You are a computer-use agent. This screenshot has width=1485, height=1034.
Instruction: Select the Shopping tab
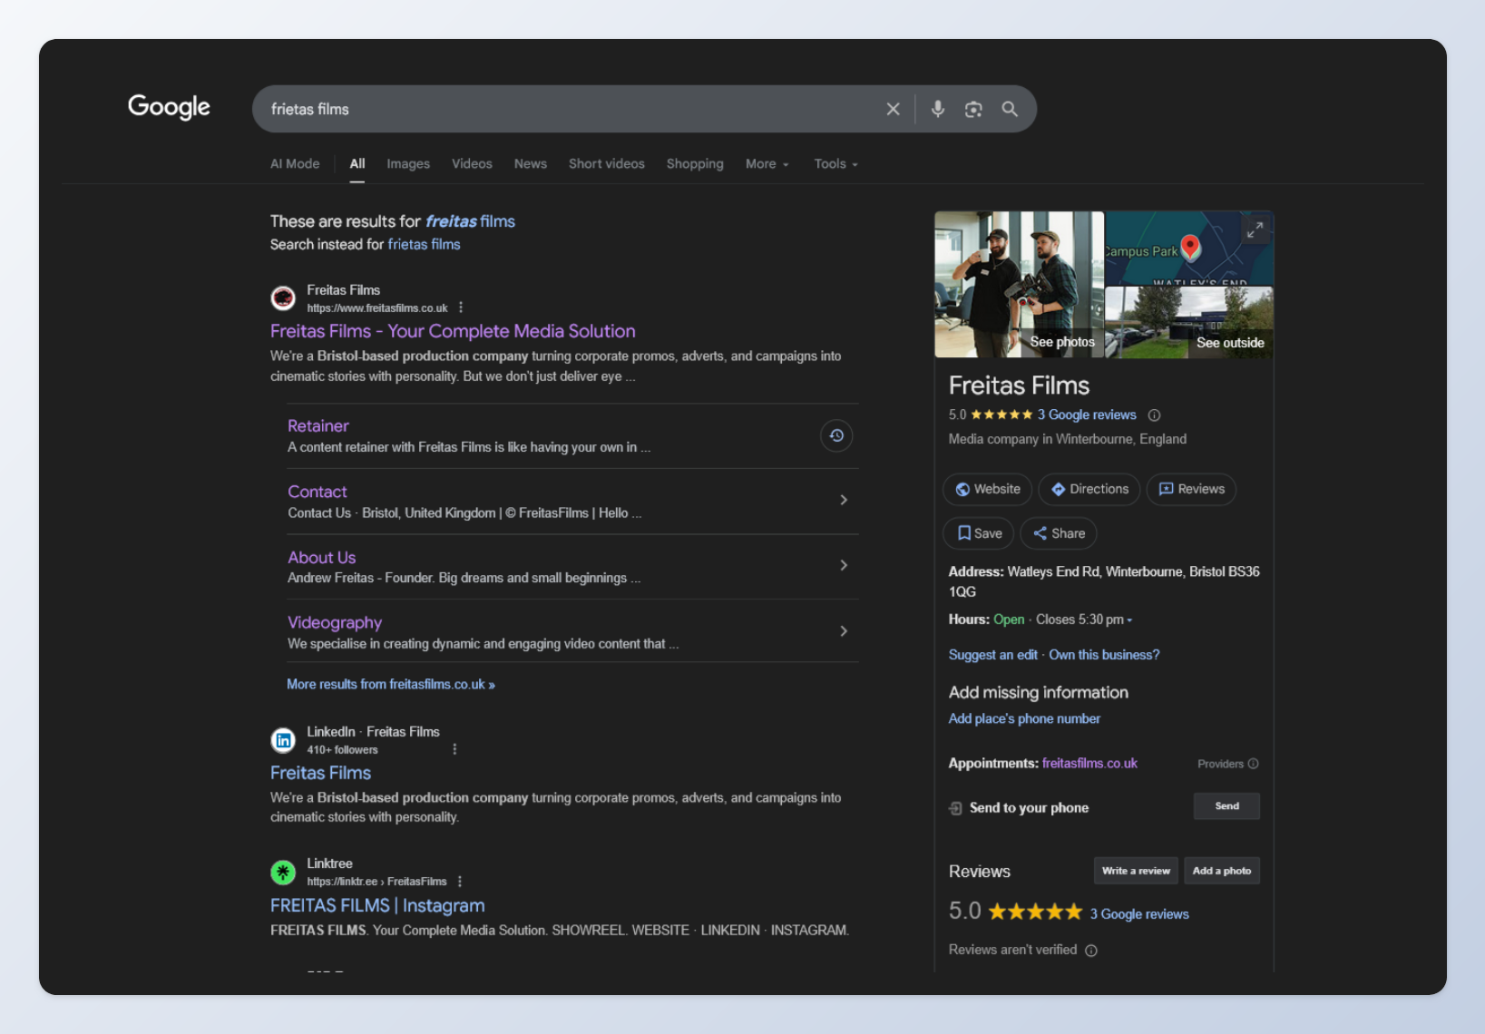click(695, 164)
